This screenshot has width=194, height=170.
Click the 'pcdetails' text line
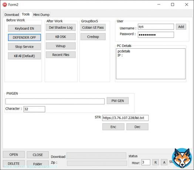click(x=124, y=51)
